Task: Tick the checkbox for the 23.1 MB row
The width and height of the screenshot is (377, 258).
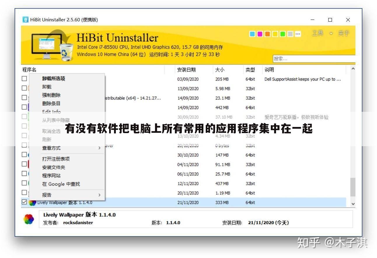Action: tap(25, 98)
